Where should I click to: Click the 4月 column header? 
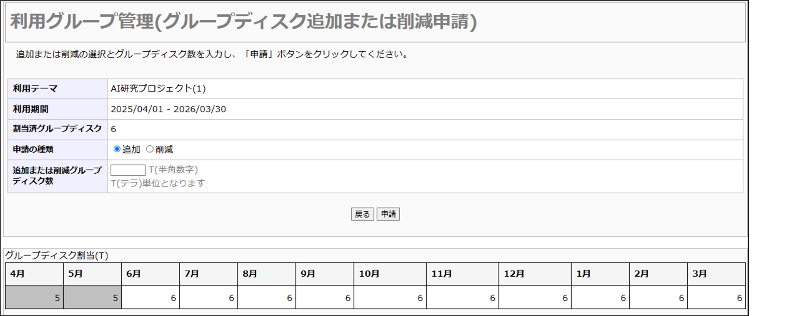pos(34,274)
